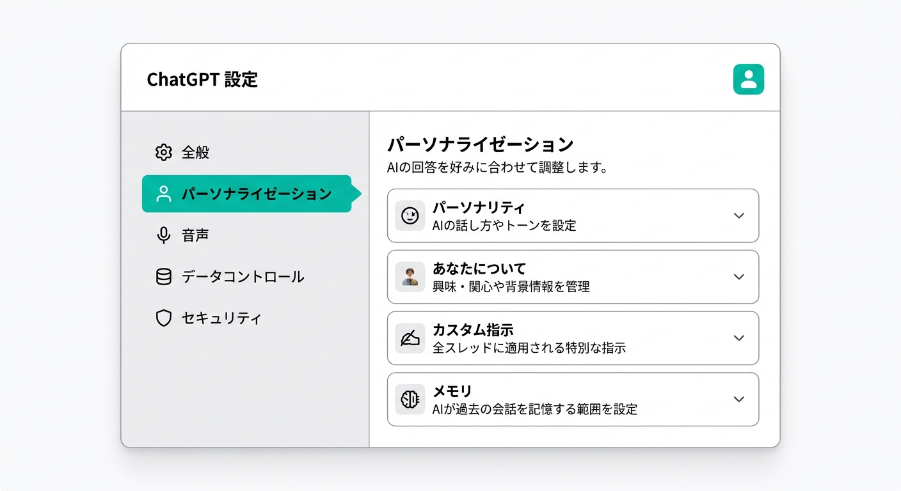
Task: Open the セキュリティ settings section
Action: click(221, 318)
